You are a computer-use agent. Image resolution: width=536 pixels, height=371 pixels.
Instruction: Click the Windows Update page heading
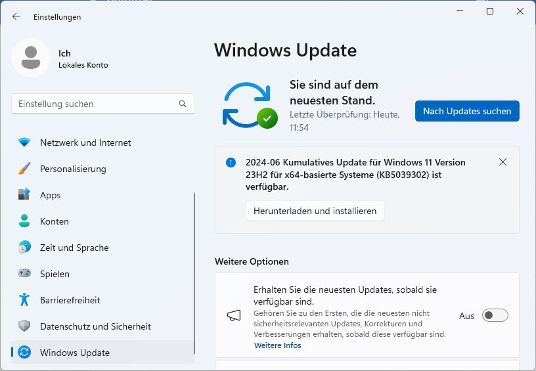click(x=286, y=50)
